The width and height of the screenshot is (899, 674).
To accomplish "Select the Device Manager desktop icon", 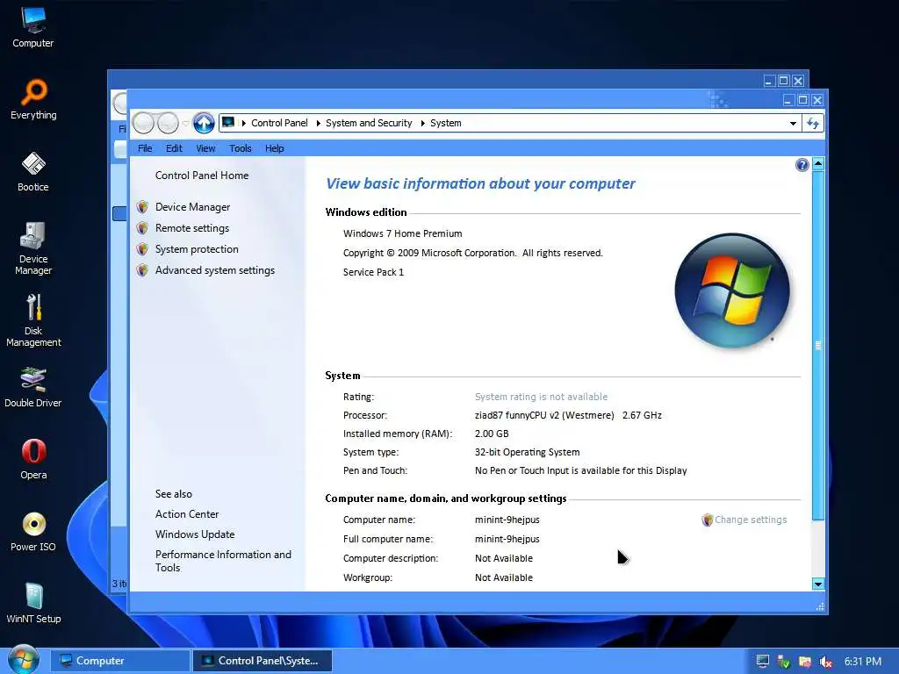I will [33, 248].
